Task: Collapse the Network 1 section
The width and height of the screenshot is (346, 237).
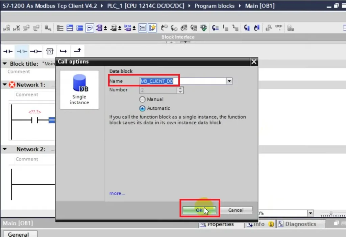Action: [5, 85]
